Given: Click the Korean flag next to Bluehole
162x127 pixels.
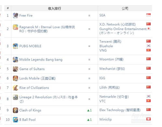Looking at the screenshot, I should (x=148, y=46).
